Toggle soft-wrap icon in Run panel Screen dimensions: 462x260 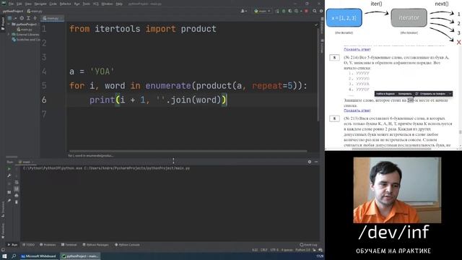(17, 182)
